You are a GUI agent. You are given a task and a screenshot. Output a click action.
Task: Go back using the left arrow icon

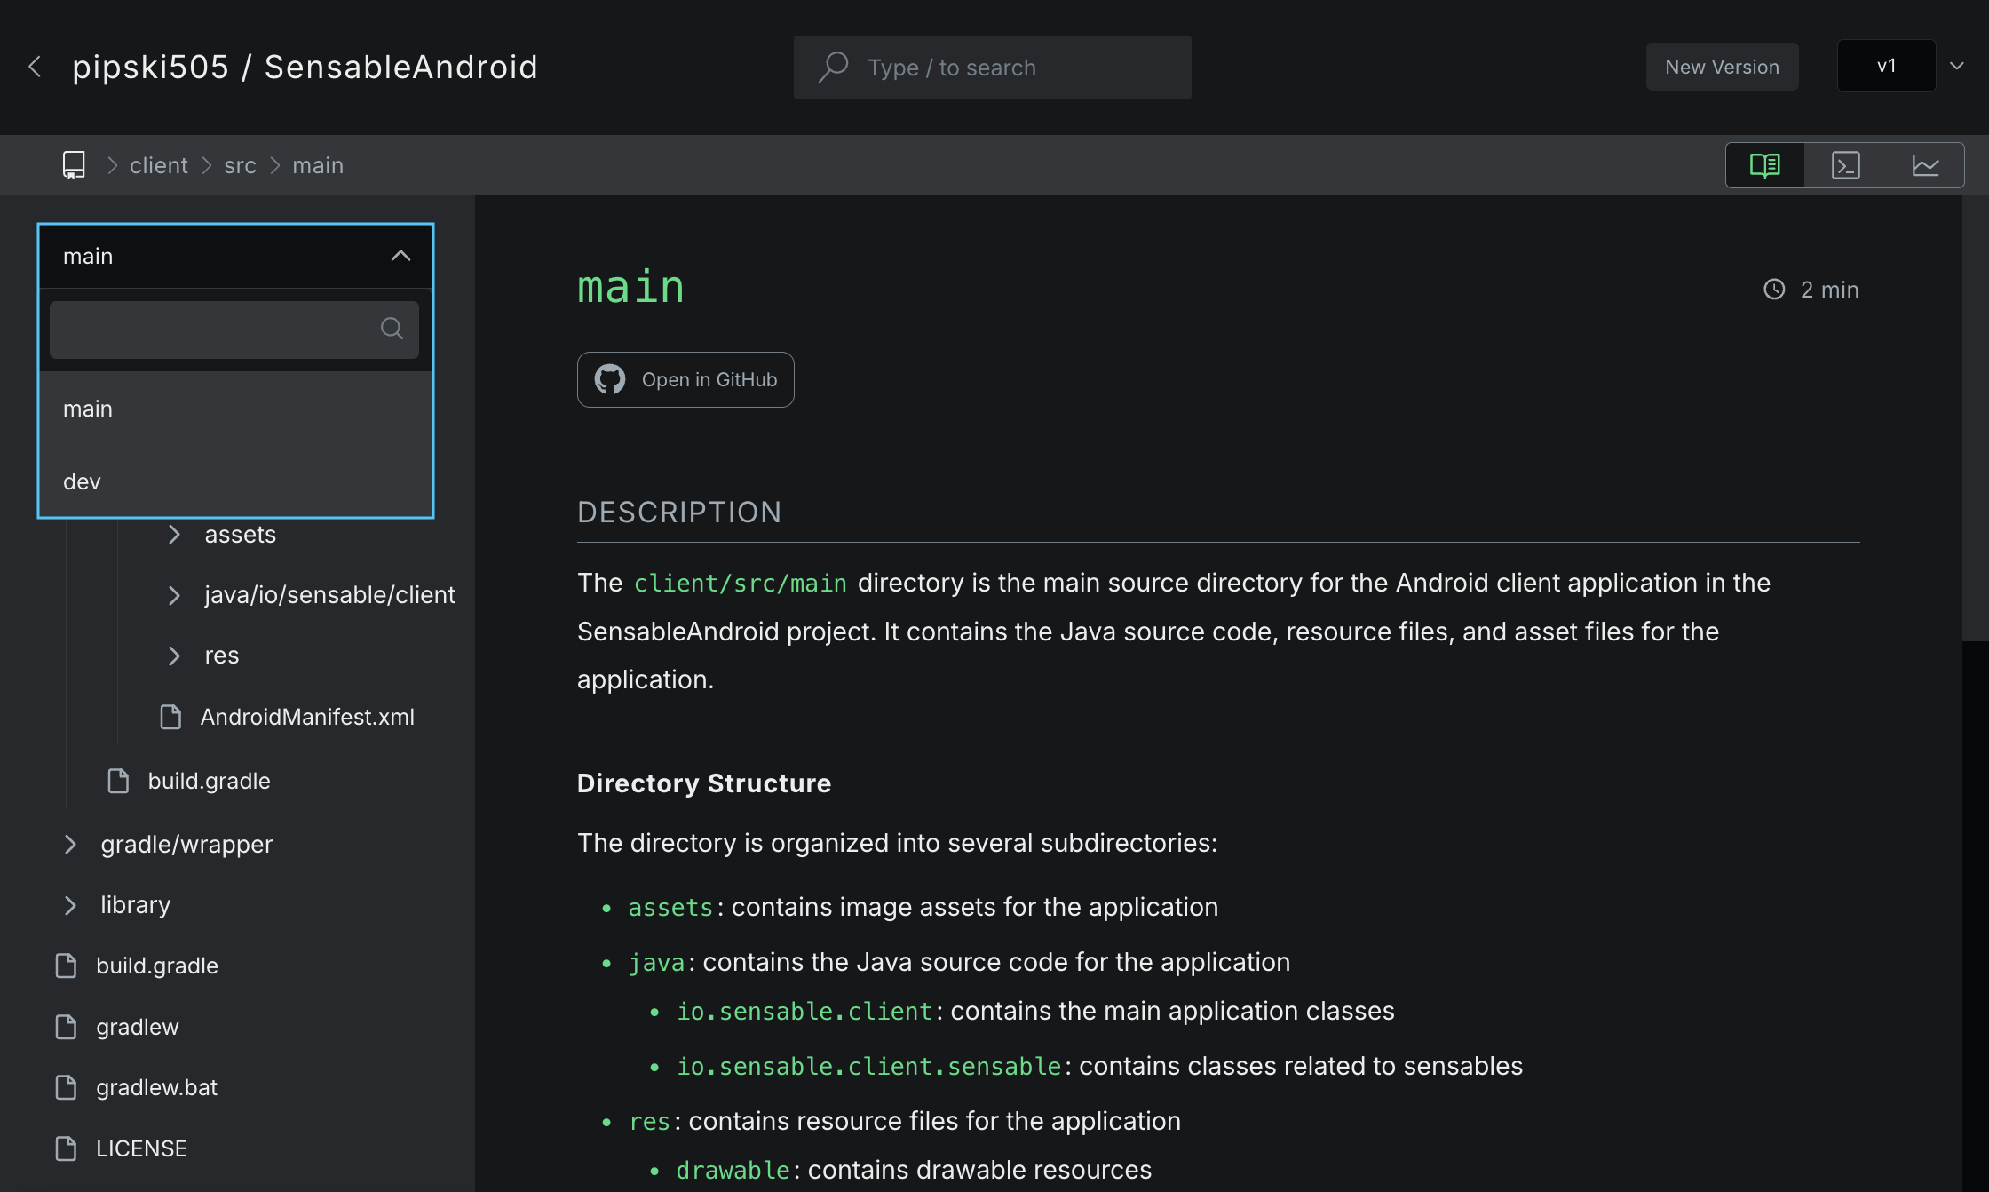point(36,67)
